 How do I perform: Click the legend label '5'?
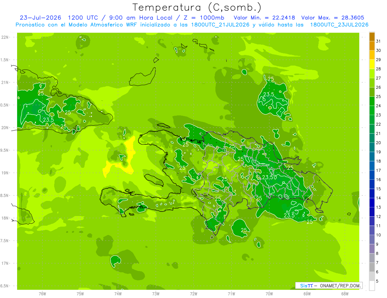[377, 281]
